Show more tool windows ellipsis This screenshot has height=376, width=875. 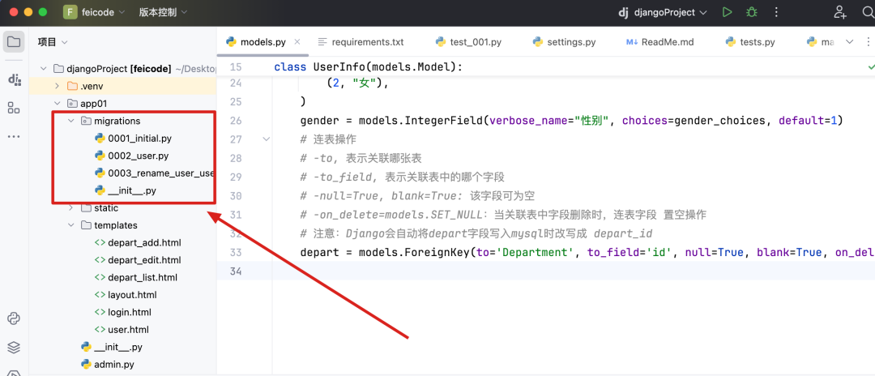pyautogui.click(x=14, y=137)
